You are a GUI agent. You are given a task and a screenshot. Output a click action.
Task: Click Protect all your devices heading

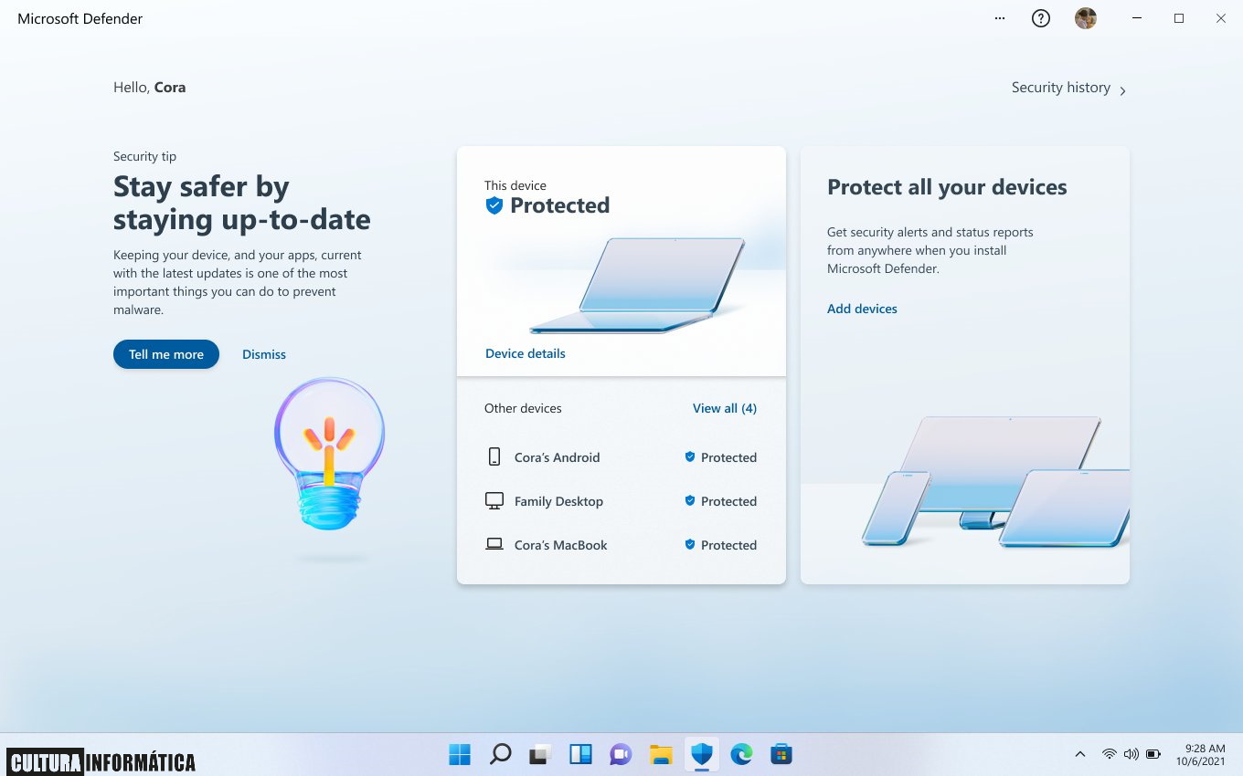click(x=947, y=187)
